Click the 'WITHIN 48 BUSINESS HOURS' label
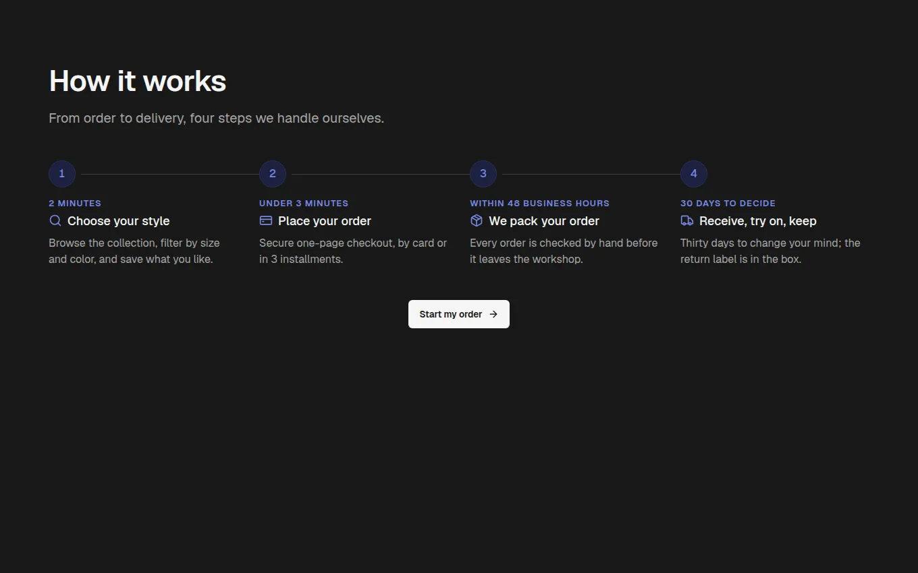 pyautogui.click(x=540, y=203)
